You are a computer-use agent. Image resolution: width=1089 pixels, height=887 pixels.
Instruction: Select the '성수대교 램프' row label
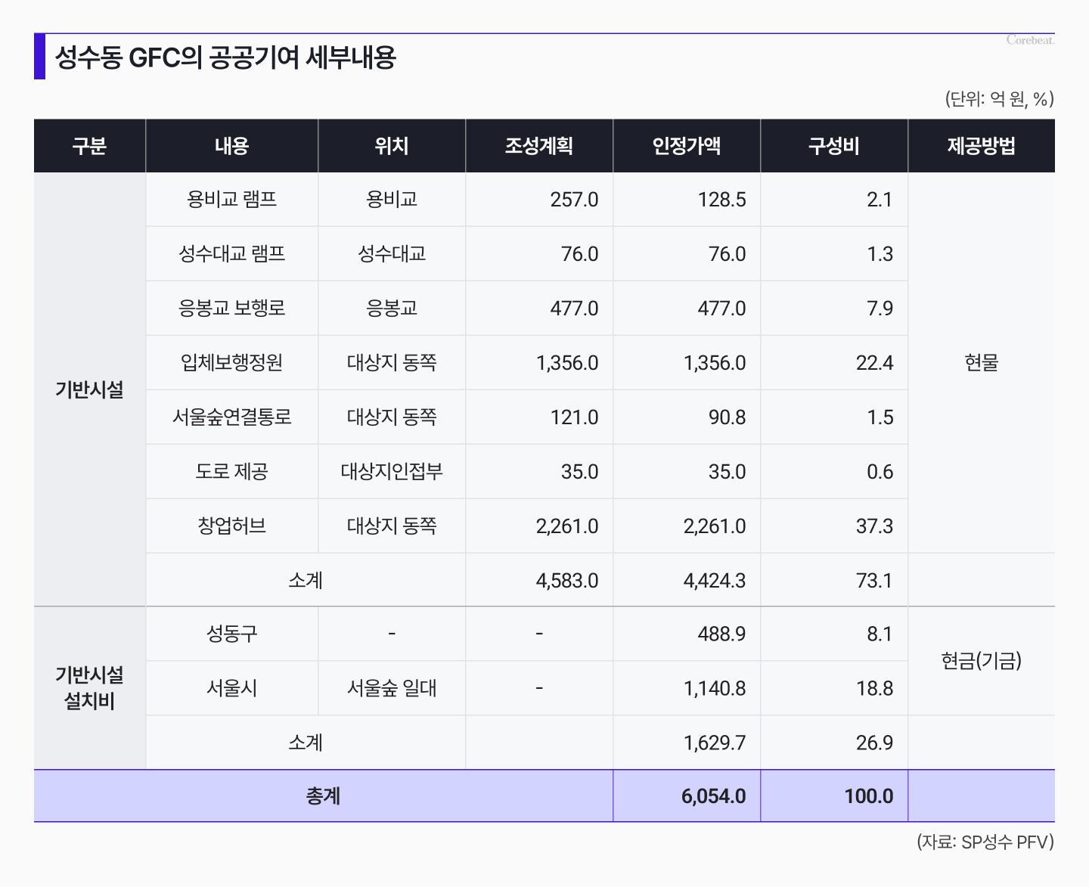pyautogui.click(x=231, y=254)
